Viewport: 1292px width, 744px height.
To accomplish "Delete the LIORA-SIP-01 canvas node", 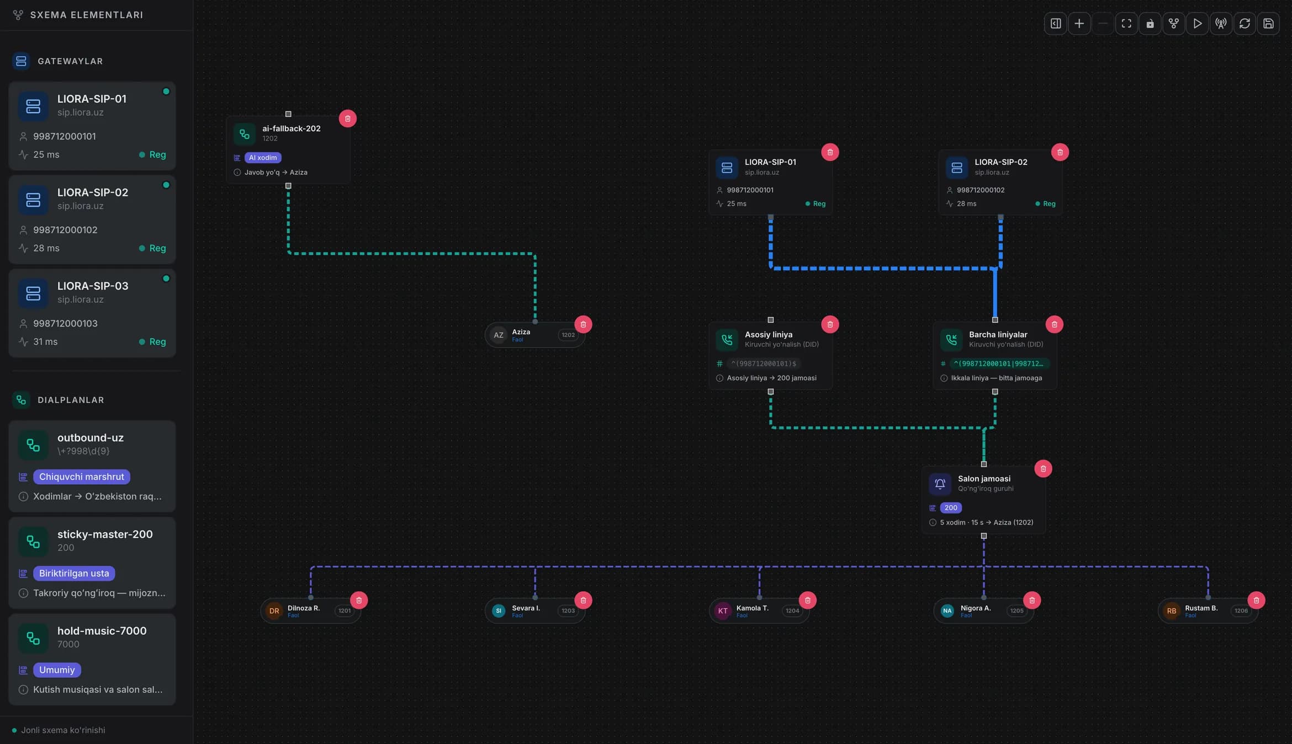I will click(x=830, y=152).
